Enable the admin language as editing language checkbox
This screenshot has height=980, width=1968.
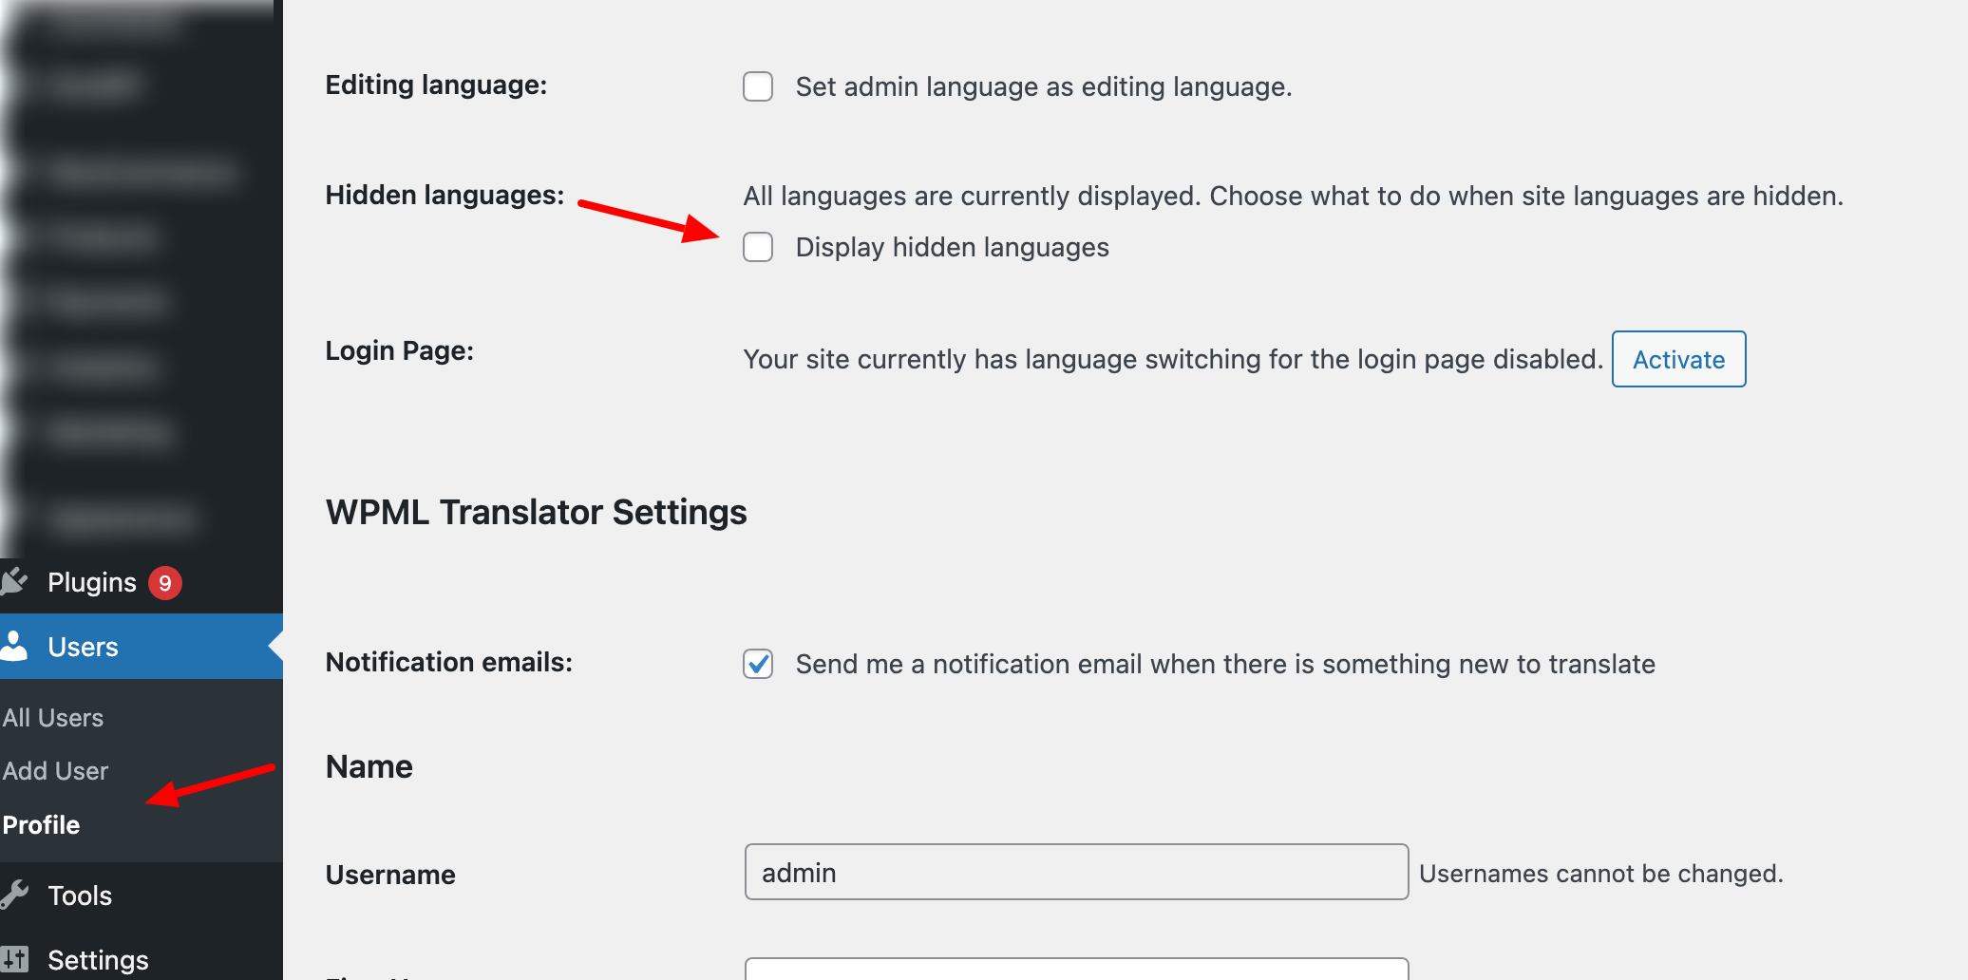pos(758,86)
